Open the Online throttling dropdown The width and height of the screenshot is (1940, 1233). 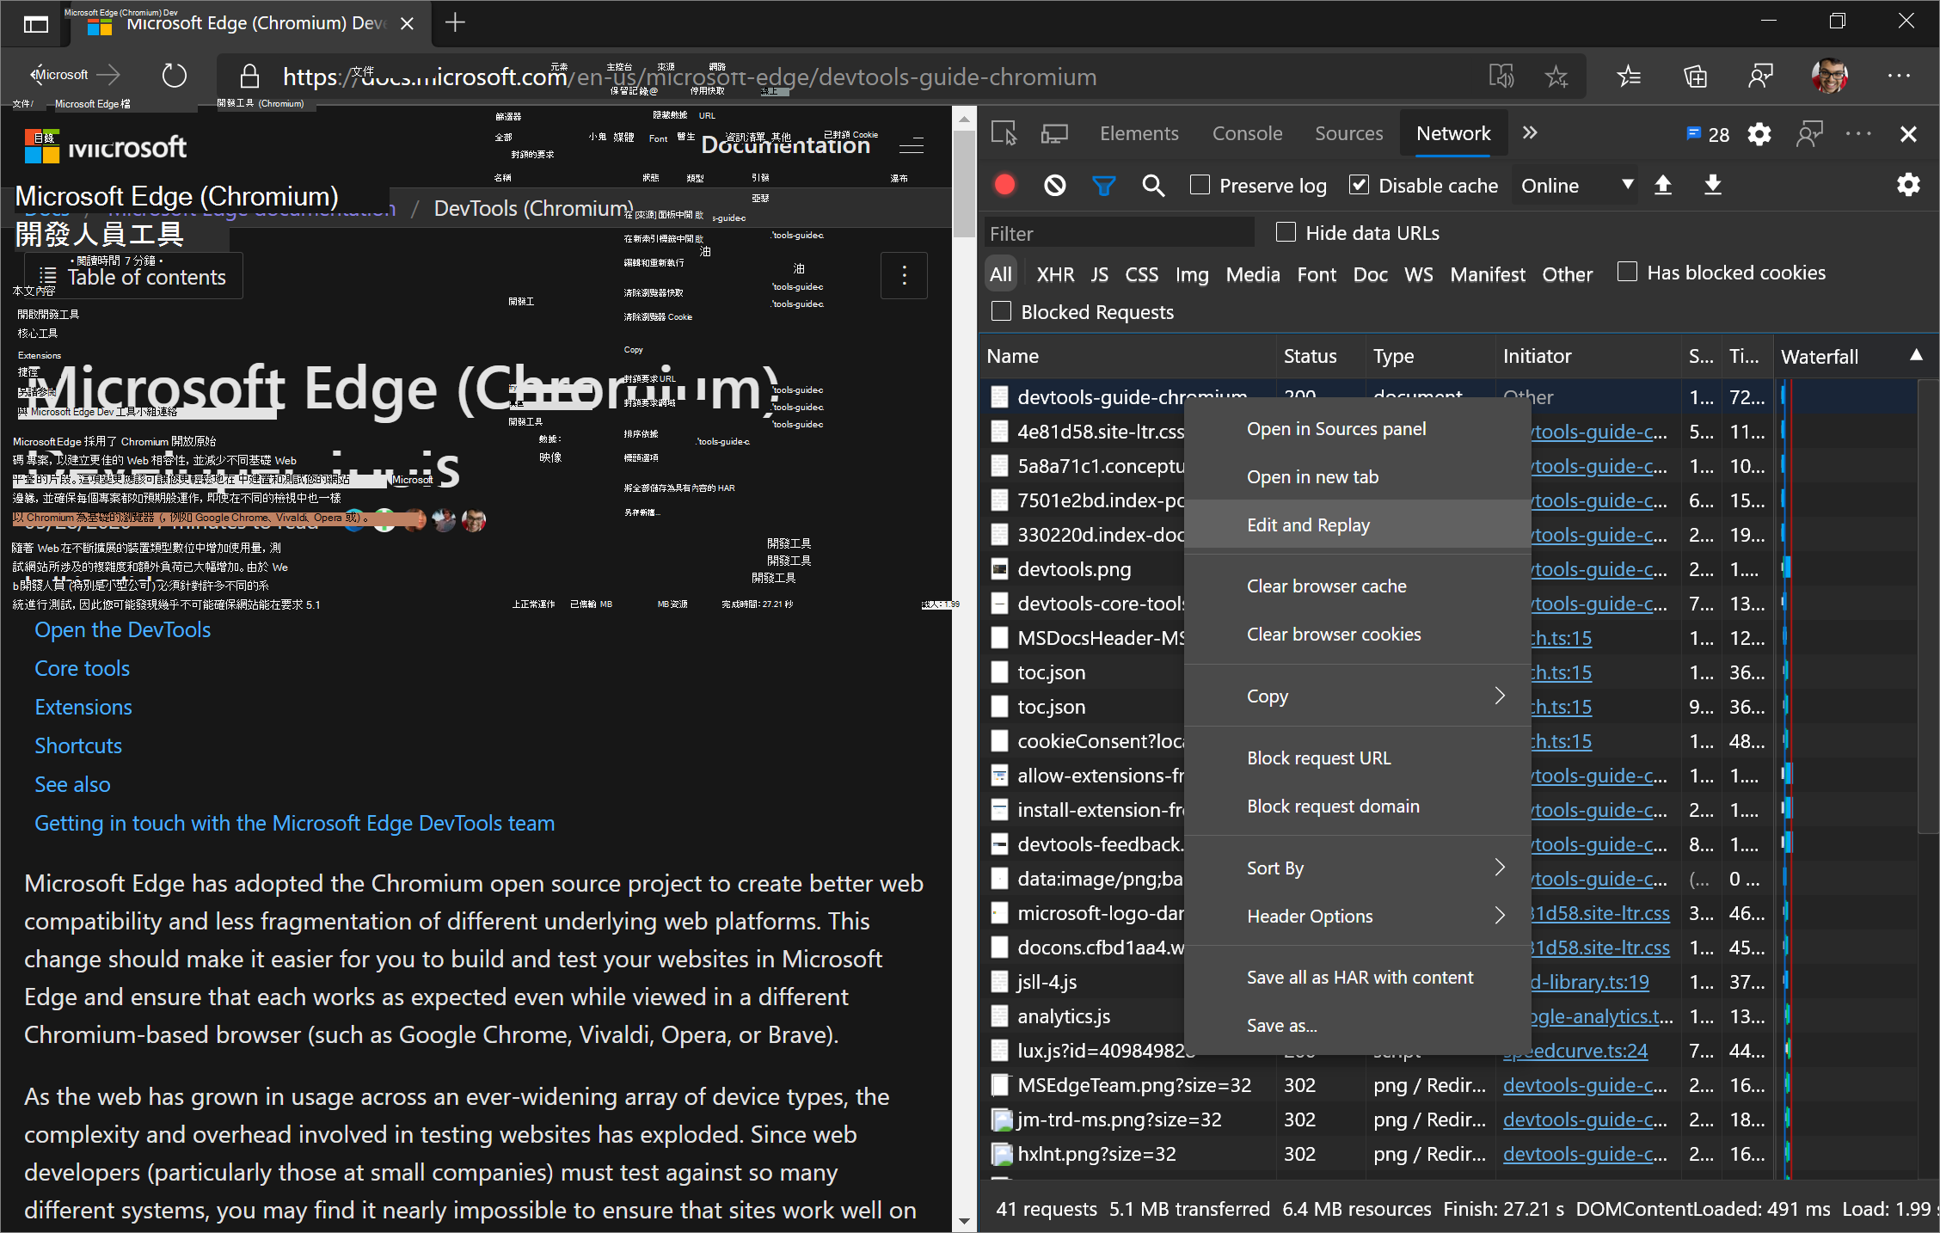[x=1575, y=186]
